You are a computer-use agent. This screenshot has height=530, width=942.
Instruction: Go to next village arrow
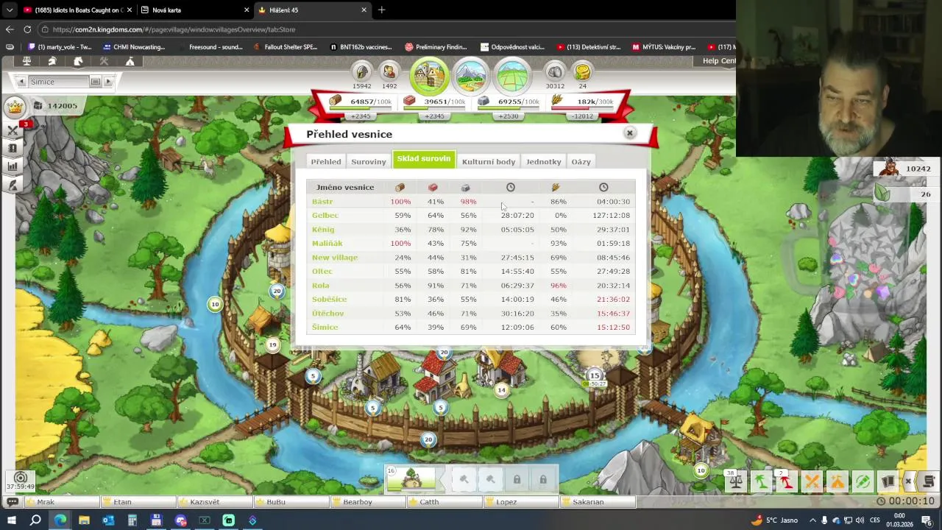tap(108, 82)
